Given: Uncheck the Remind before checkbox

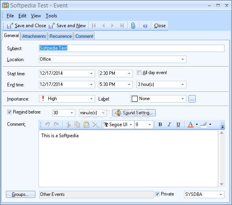Looking at the screenshot, I should [x=9, y=112].
